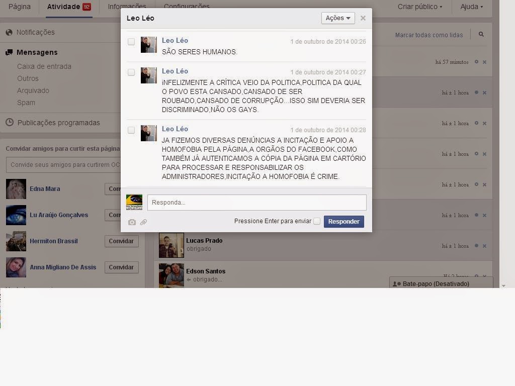515x386 pixels.
Task: Remove the Lucas Prado message row with X
Action: 484,246
